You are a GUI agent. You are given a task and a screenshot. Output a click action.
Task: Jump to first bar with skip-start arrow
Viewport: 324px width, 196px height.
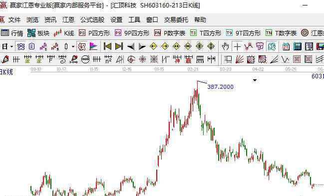pos(107,46)
